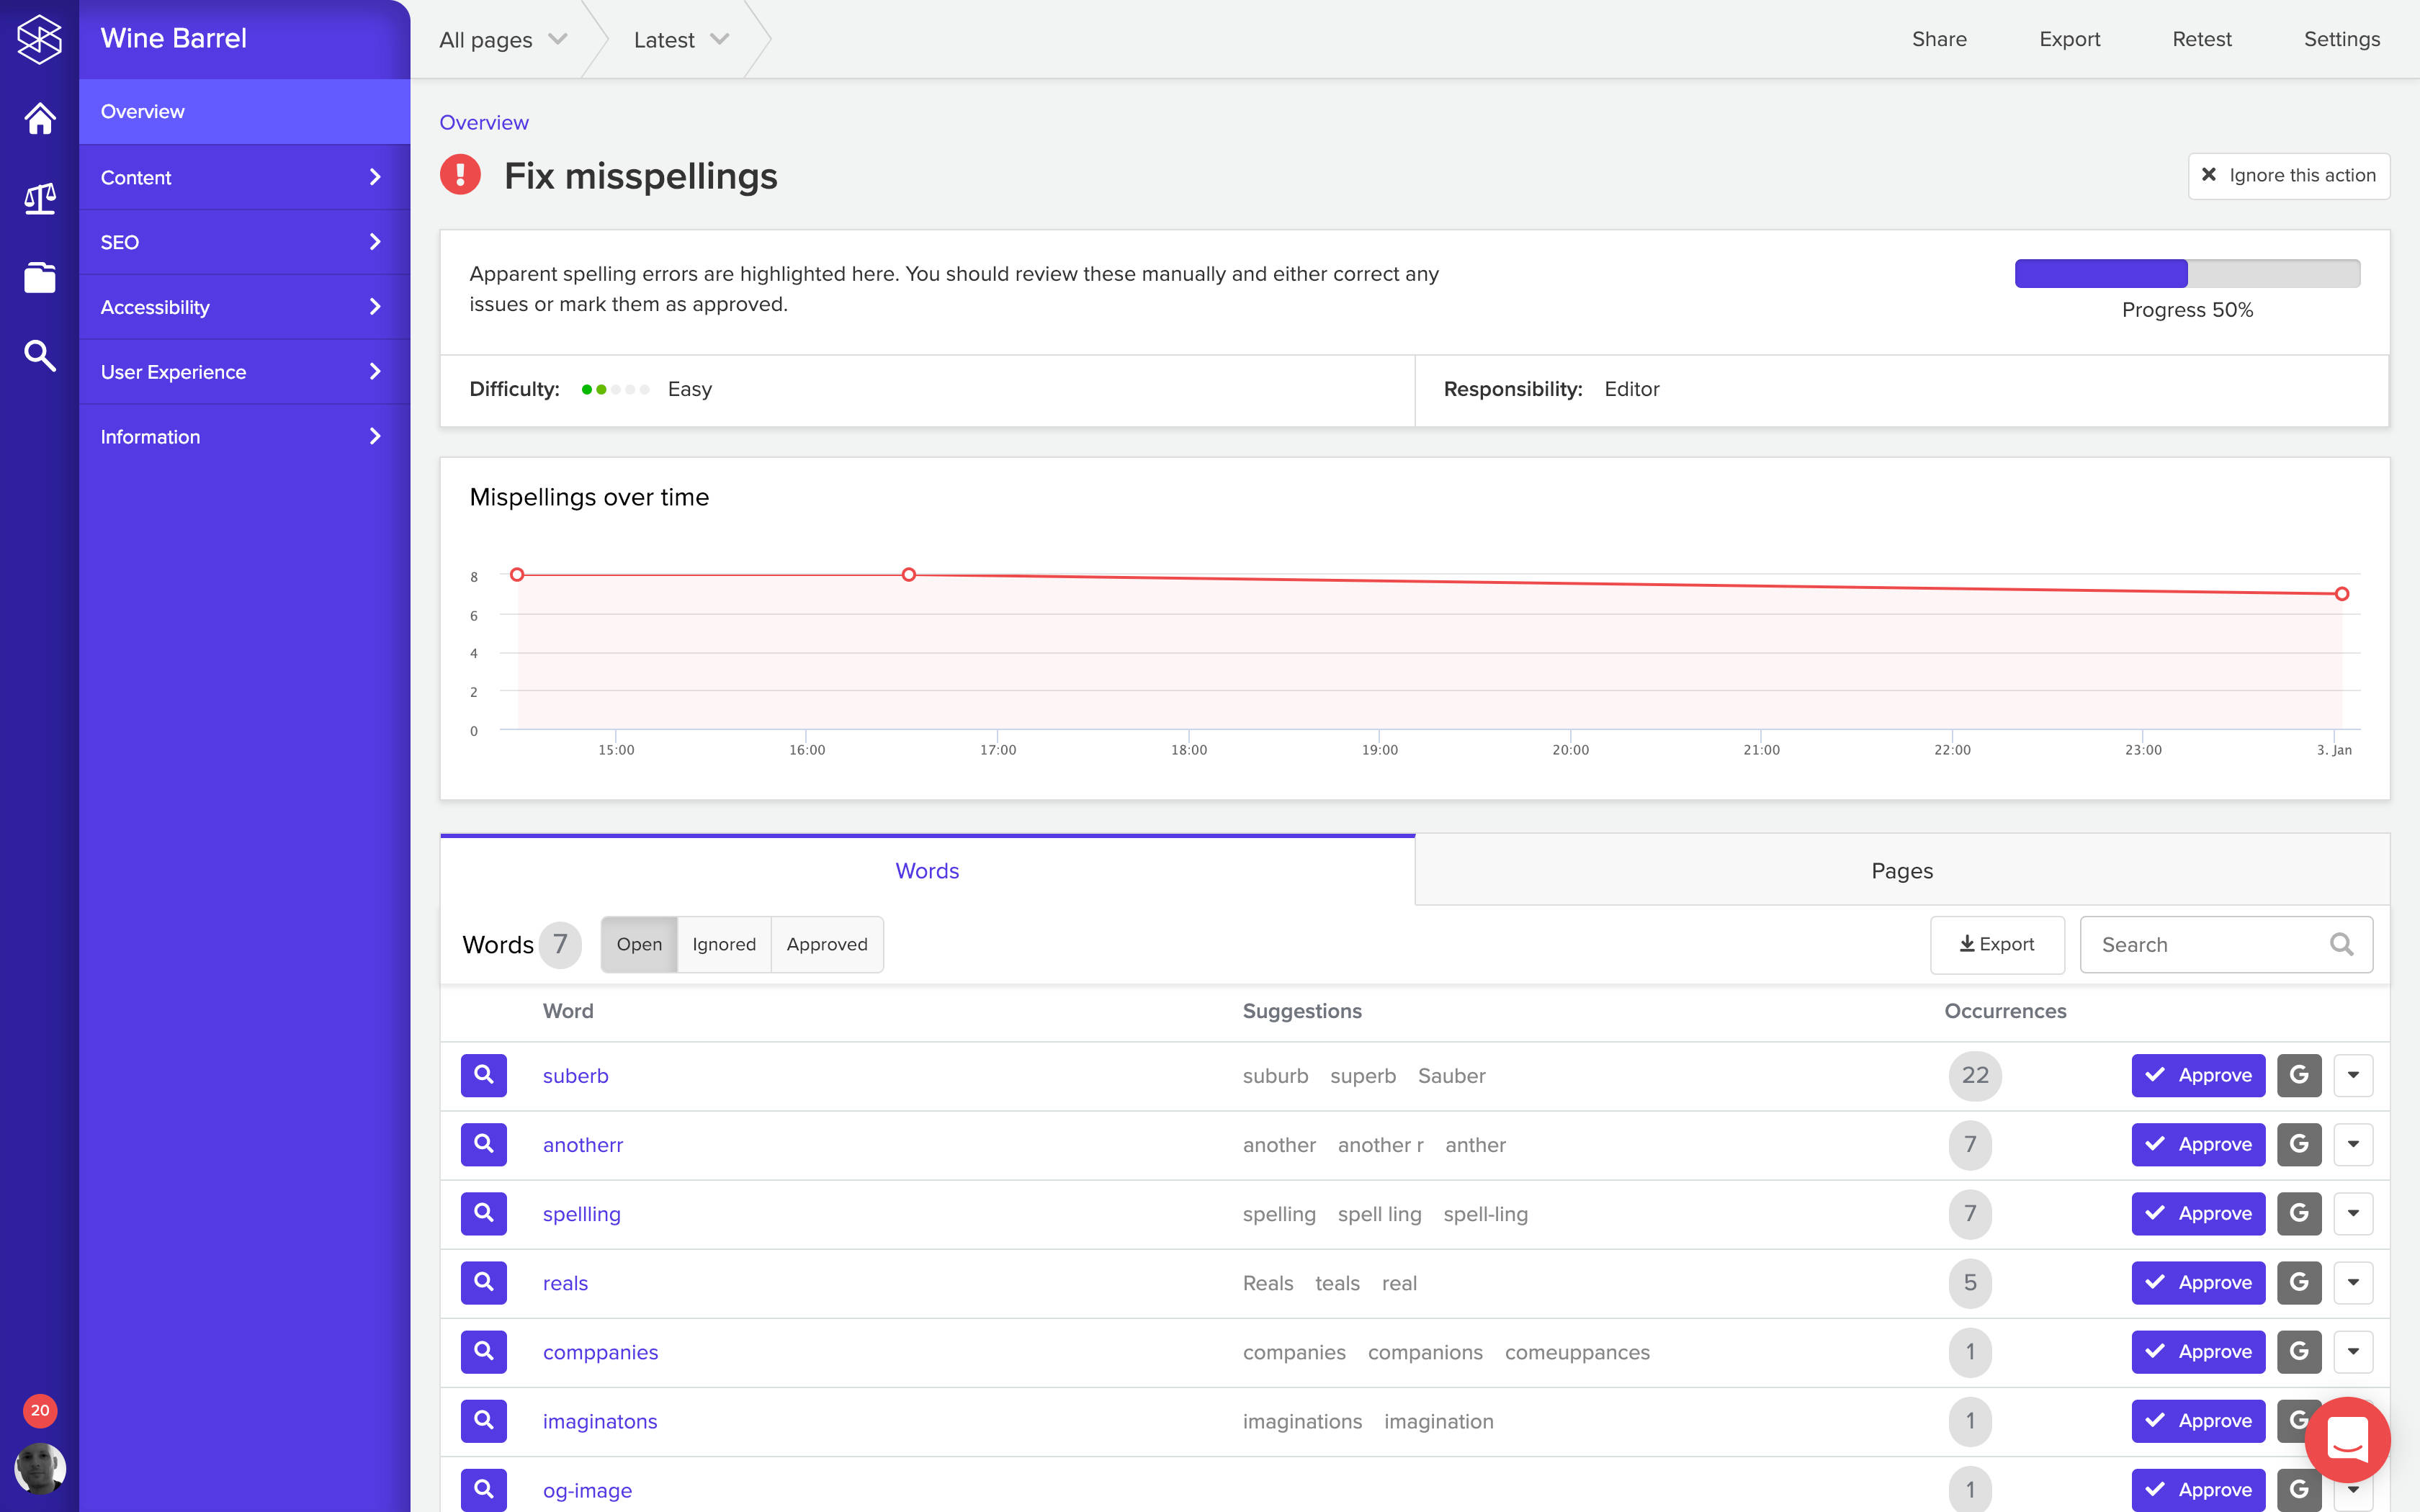The height and width of the screenshot is (1512, 2420).
Task: Approve the word 'comppanies'
Action: (x=2198, y=1351)
